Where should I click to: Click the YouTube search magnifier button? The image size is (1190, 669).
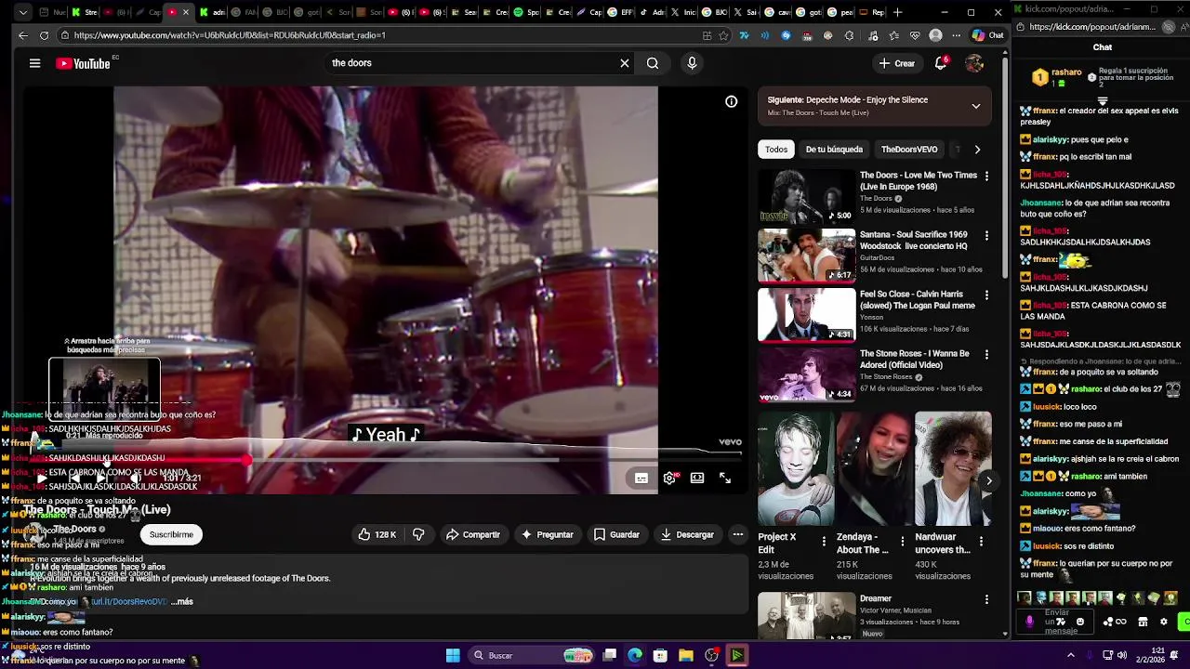pyautogui.click(x=653, y=63)
